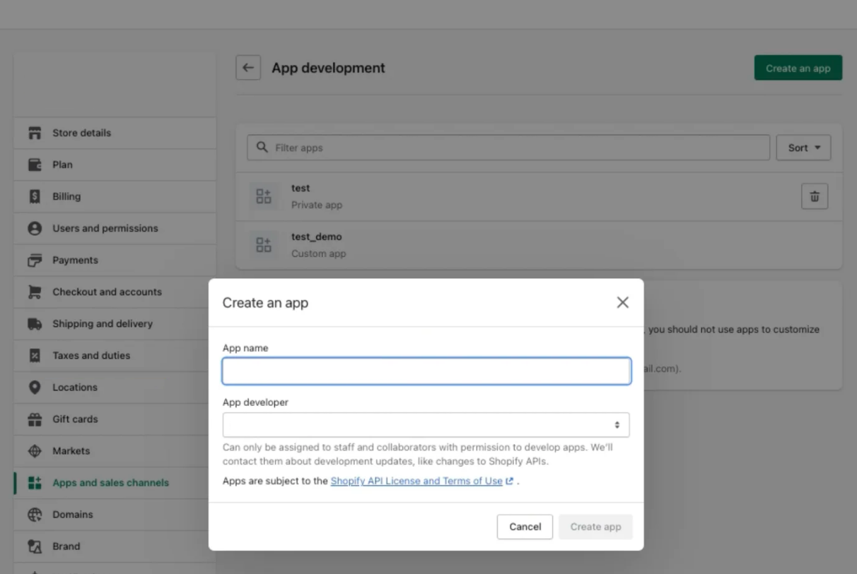This screenshot has width=857, height=574.
Task: Click the Private app label
Action: coord(317,205)
